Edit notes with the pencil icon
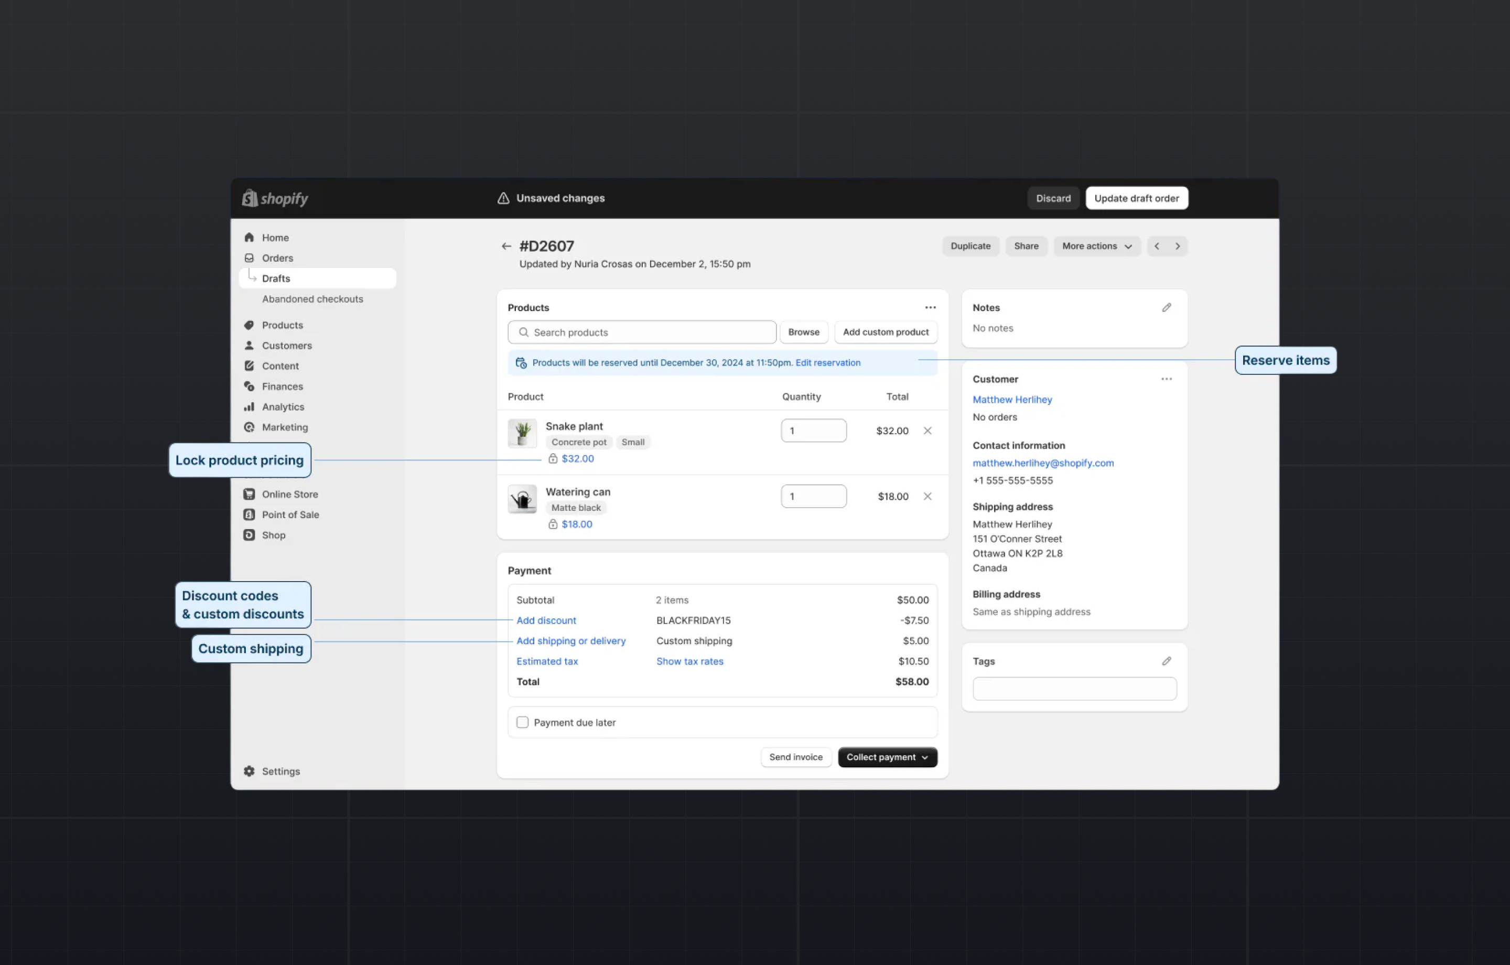 coord(1167,307)
